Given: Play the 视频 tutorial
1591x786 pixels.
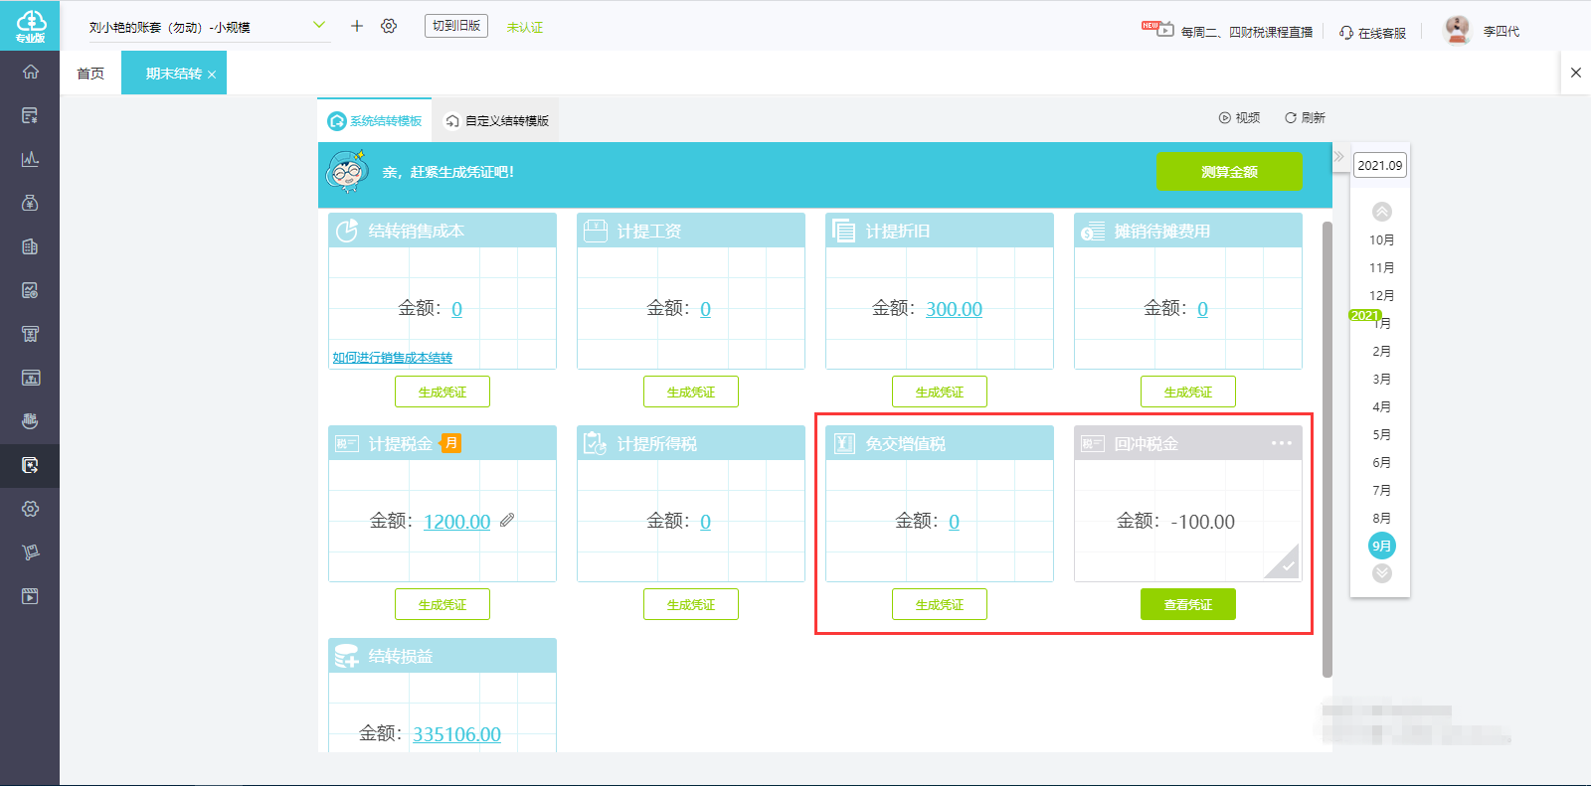Looking at the screenshot, I should tap(1239, 117).
